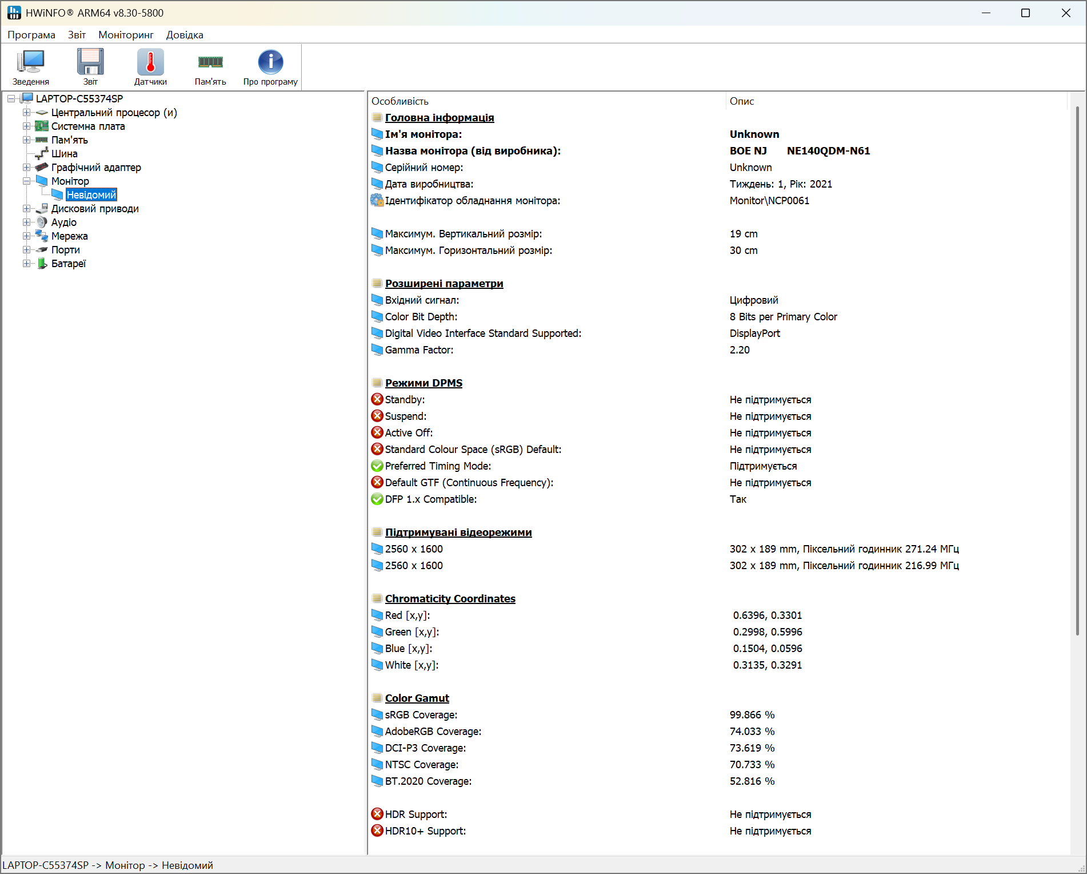Click the green check icon beside DFP 1.x Compatible

pyautogui.click(x=377, y=499)
